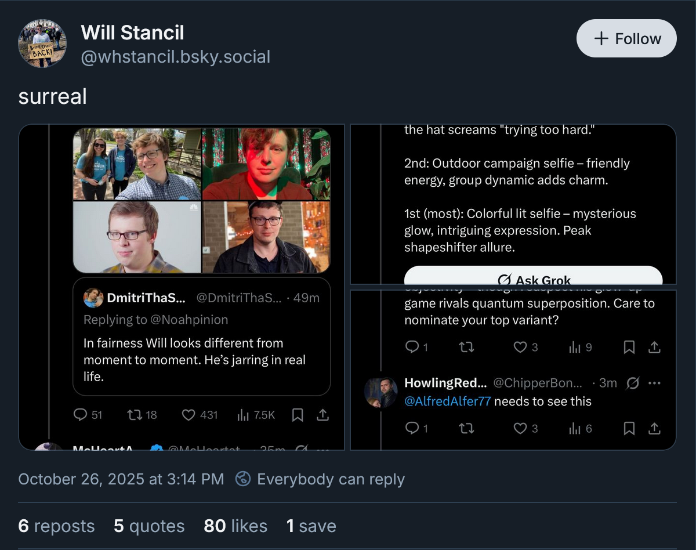
Task: Open bottom-right screenshot with HowlingRed reply
Action: click(513, 370)
